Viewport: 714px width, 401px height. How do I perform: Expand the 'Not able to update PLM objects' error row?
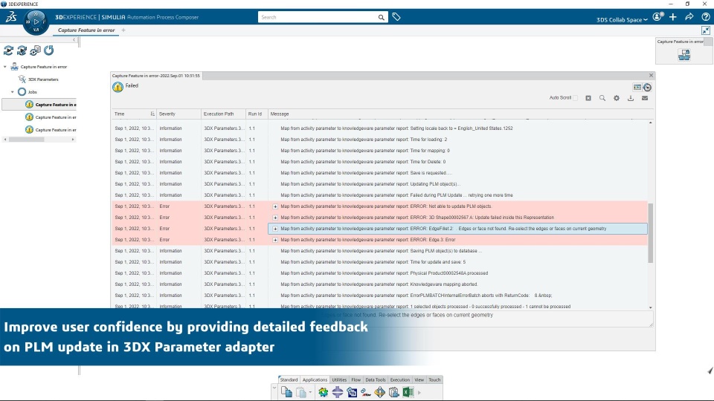[x=275, y=206]
